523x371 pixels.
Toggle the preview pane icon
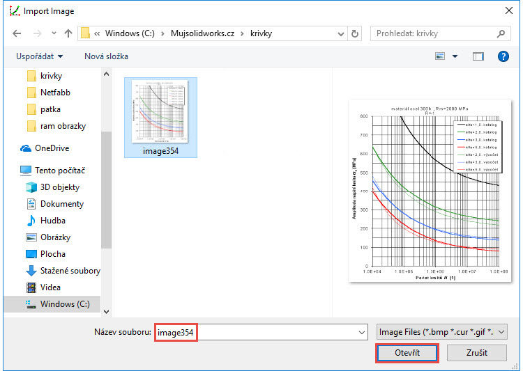[x=478, y=56]
